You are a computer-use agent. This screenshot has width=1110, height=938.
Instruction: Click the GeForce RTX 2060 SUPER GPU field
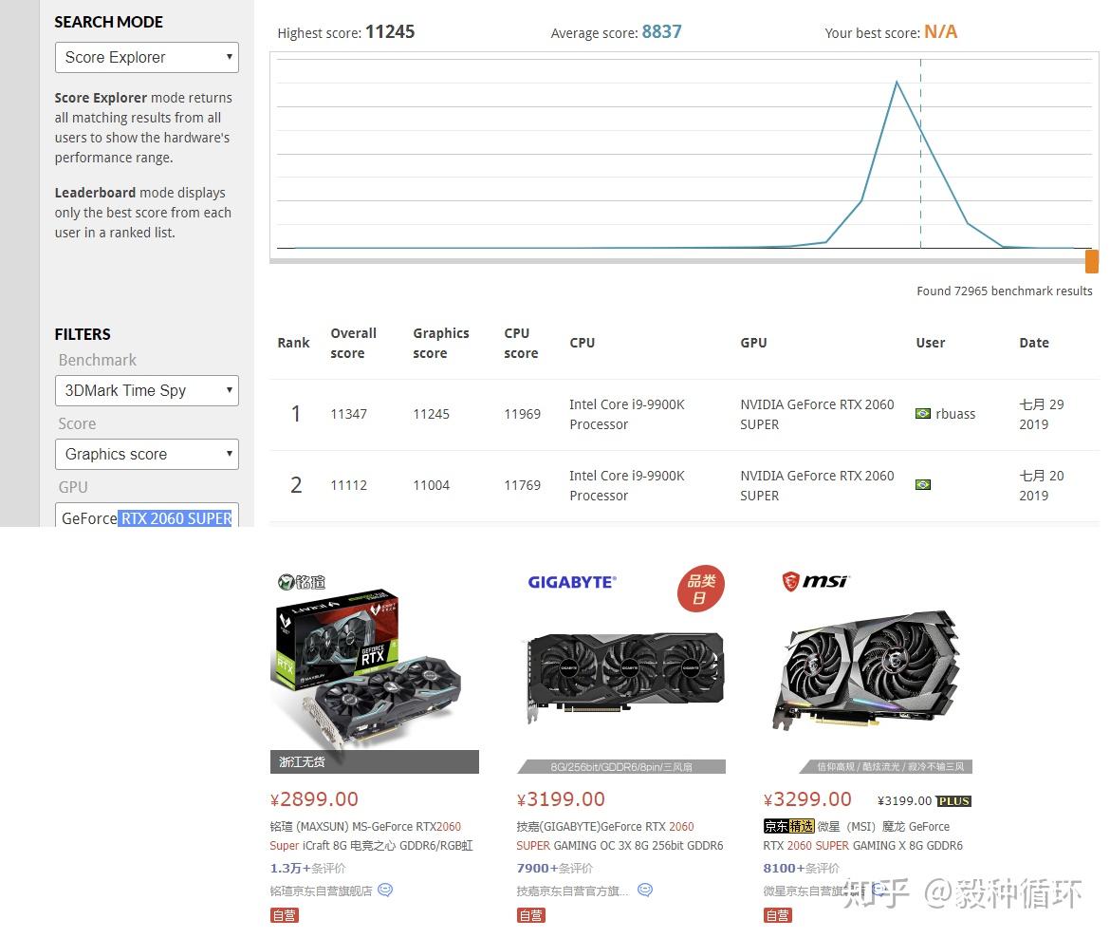146,516
